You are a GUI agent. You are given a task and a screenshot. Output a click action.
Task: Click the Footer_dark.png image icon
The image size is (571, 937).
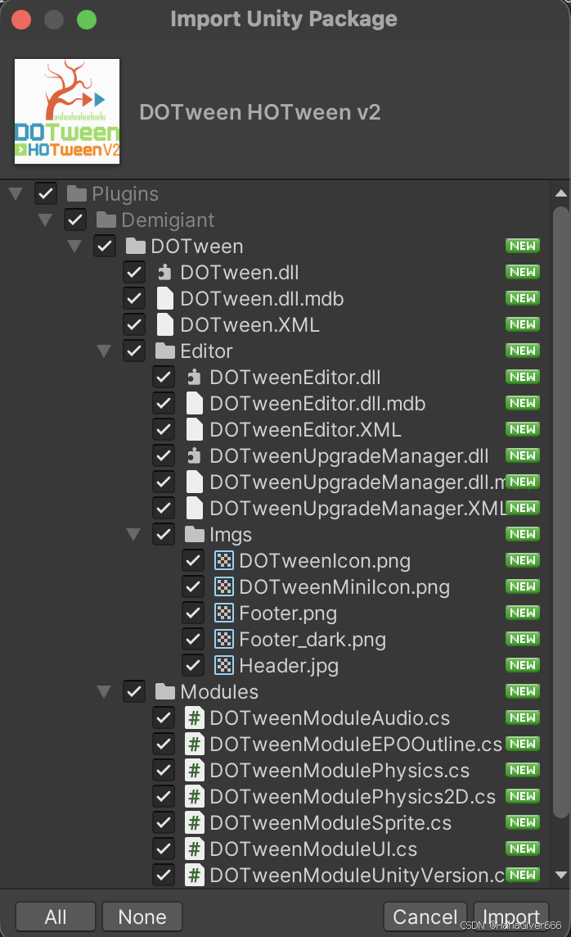coord(224,640)
